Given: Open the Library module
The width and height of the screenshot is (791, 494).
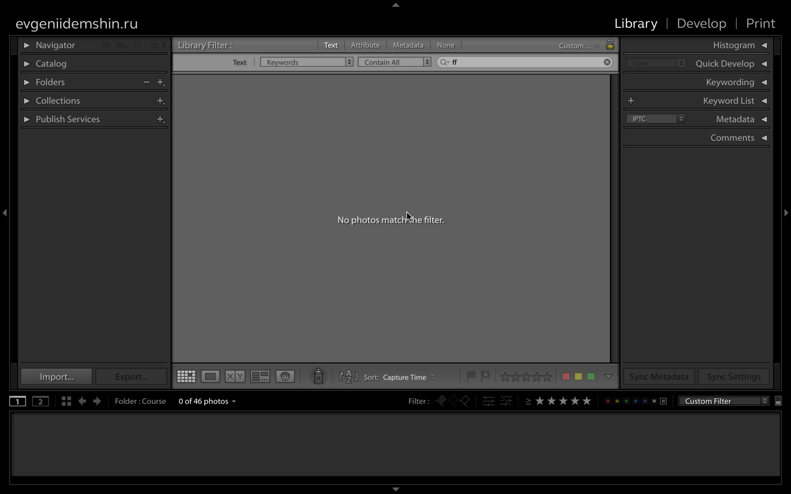Looking at the screenshot, I should tap(636, 24).
